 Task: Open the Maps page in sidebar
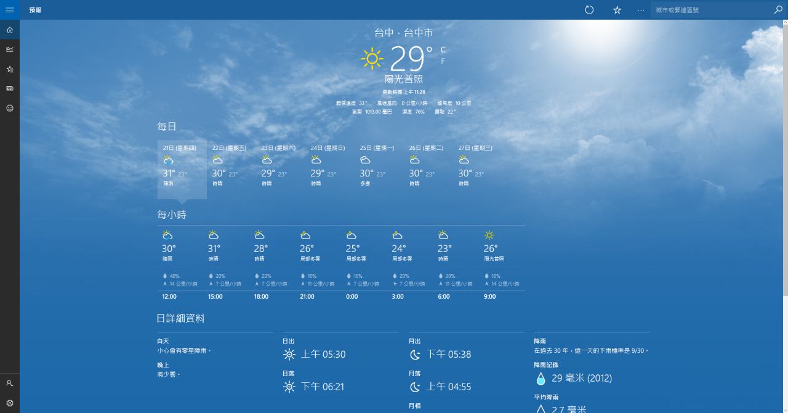click(x=10, y=49)
